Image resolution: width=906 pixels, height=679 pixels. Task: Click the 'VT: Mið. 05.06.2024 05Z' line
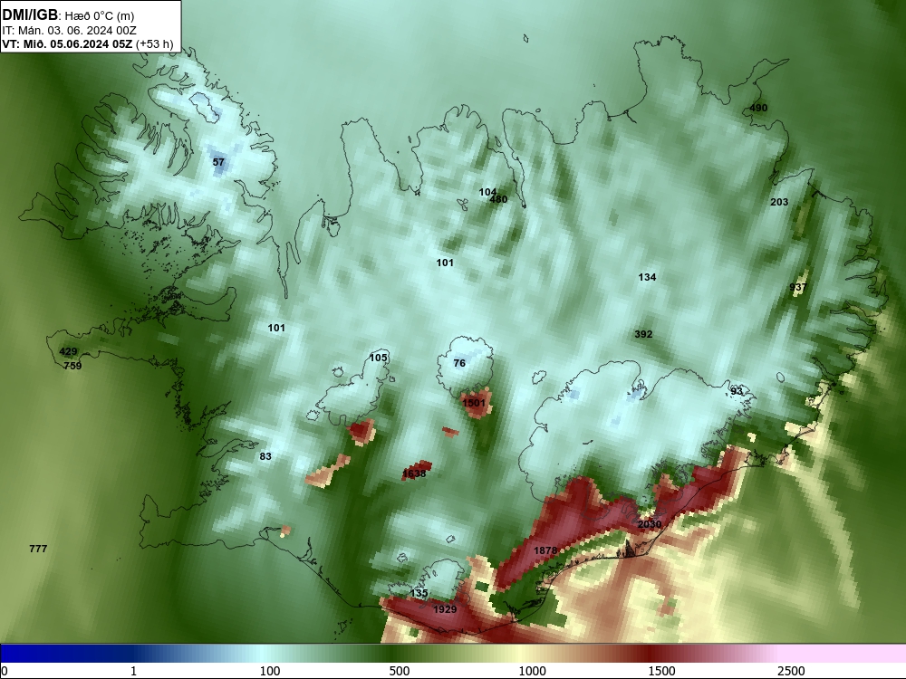pyautogui.click(x=68, y=44)
